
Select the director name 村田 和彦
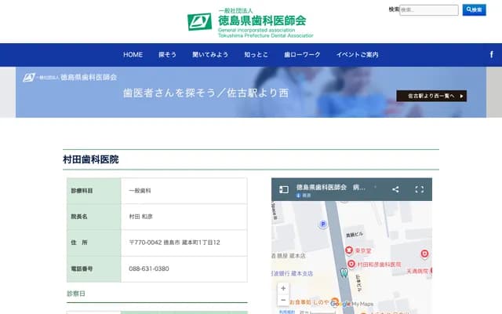click(x=141, y=217)
